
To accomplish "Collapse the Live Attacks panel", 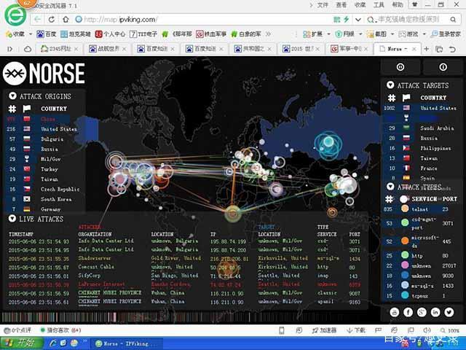I will coord(12,219).
